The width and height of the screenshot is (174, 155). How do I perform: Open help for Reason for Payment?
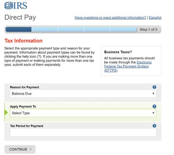(154, 87)
